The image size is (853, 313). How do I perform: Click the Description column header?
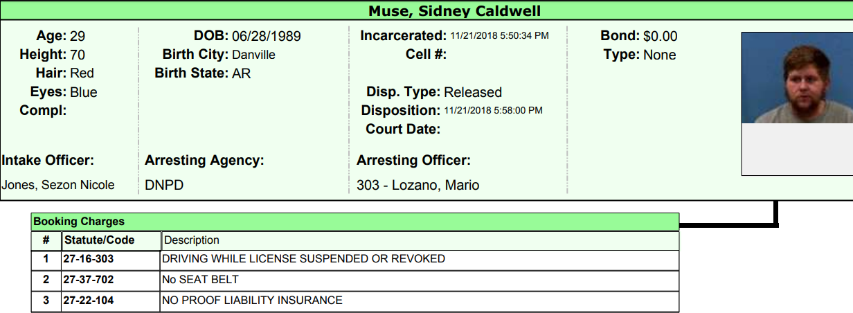[192, 240]
